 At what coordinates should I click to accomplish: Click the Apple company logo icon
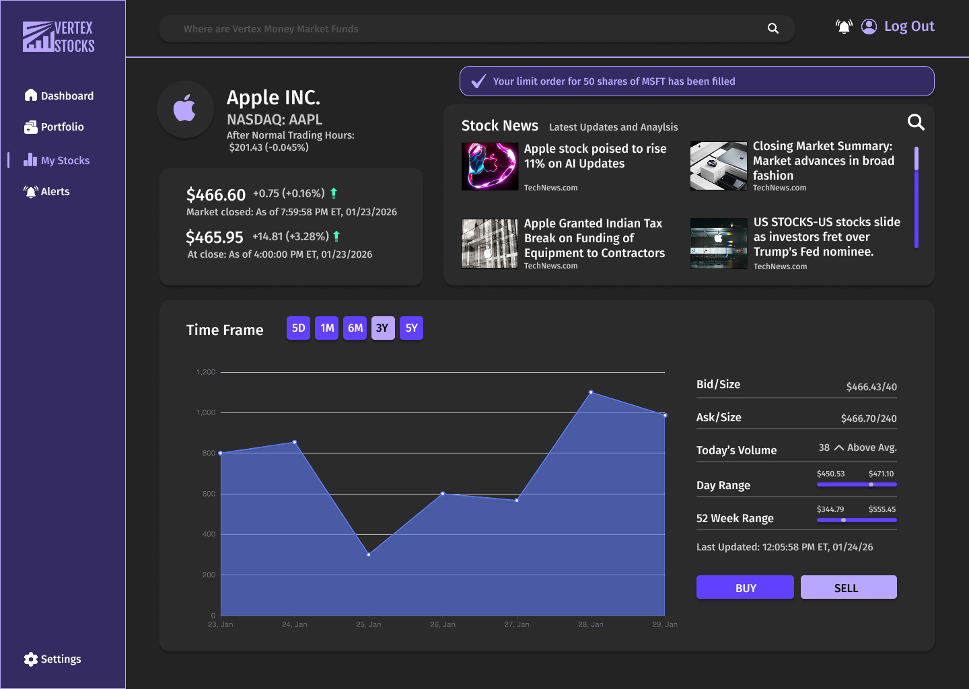(185, 108)
